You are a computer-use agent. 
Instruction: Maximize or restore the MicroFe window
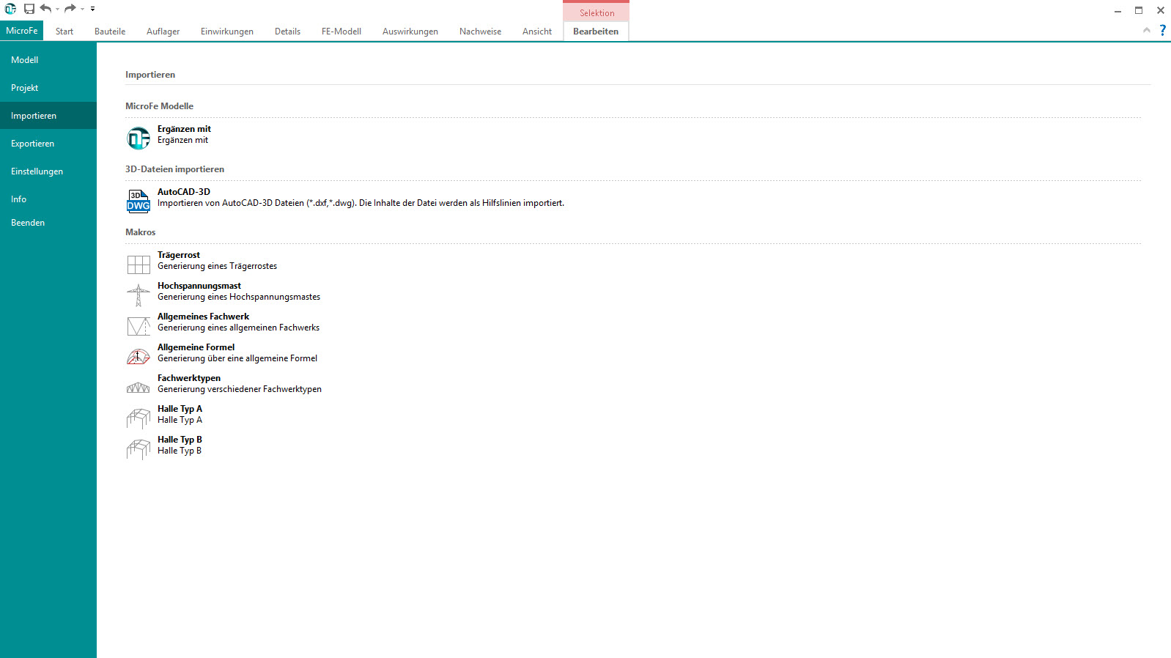[1139, 10]
